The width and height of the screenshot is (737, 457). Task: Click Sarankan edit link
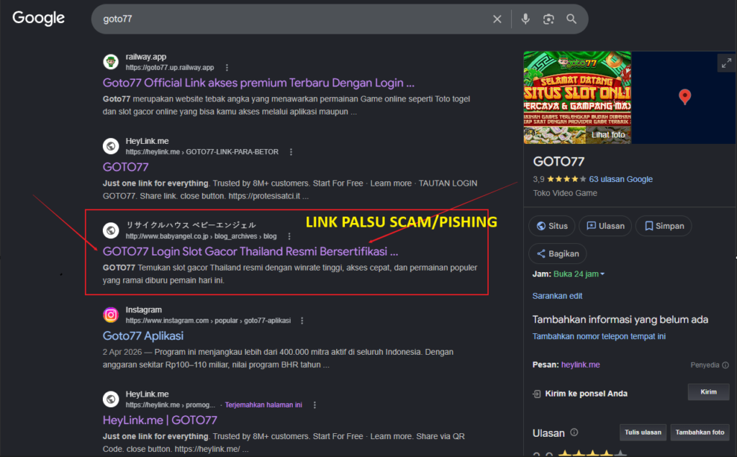point(557,296)
